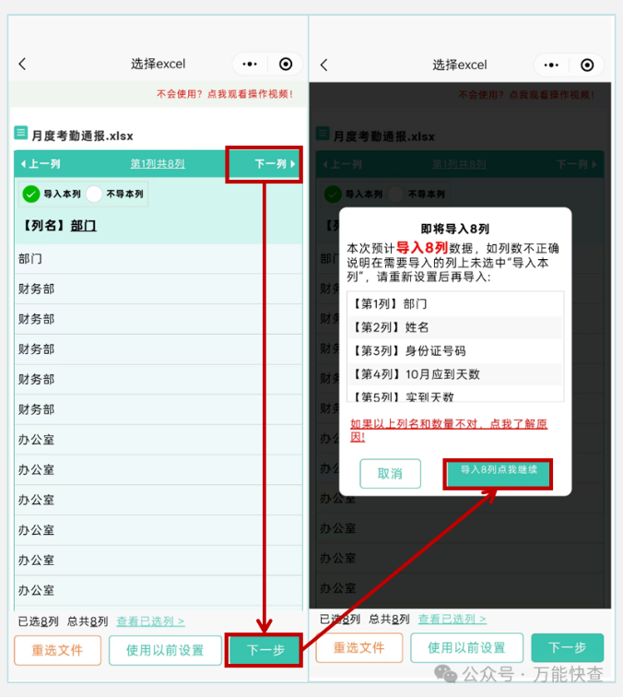Viewport: 623px width, 697px height.
Task: Select the 导入本列 radio in left panel
Action: pyautogui.click(x=31, y=195)
